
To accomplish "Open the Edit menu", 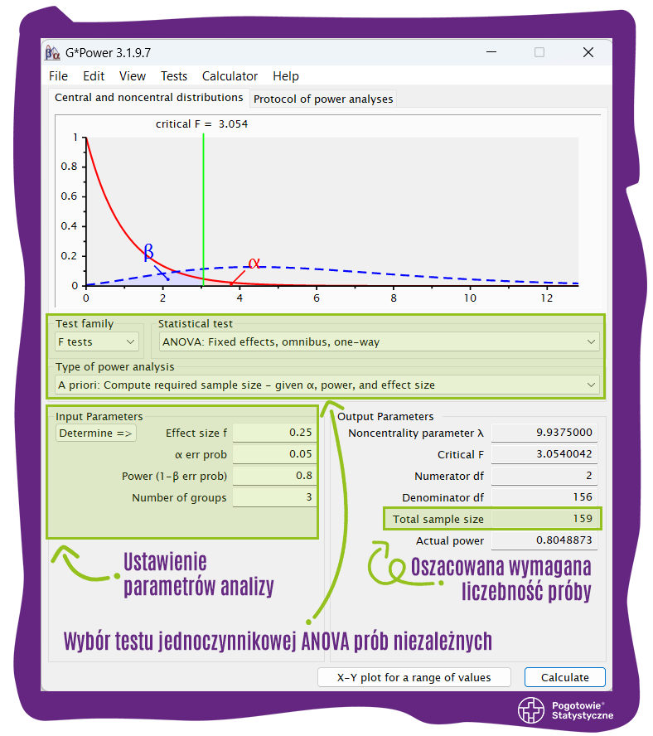I will point(94,75).
